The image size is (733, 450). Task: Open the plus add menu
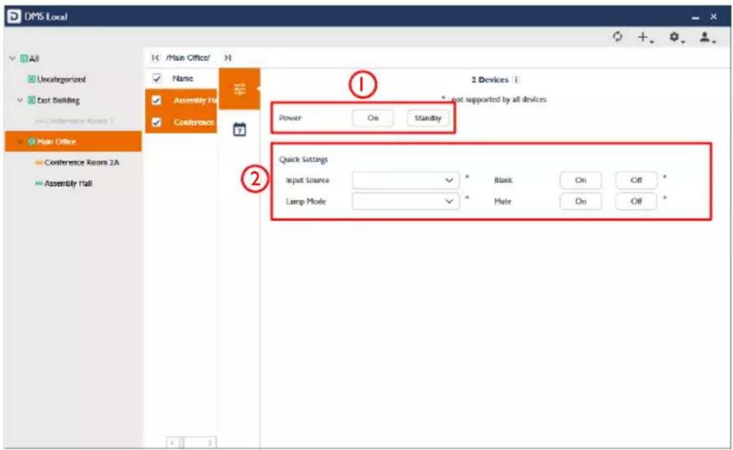[645, 37]
